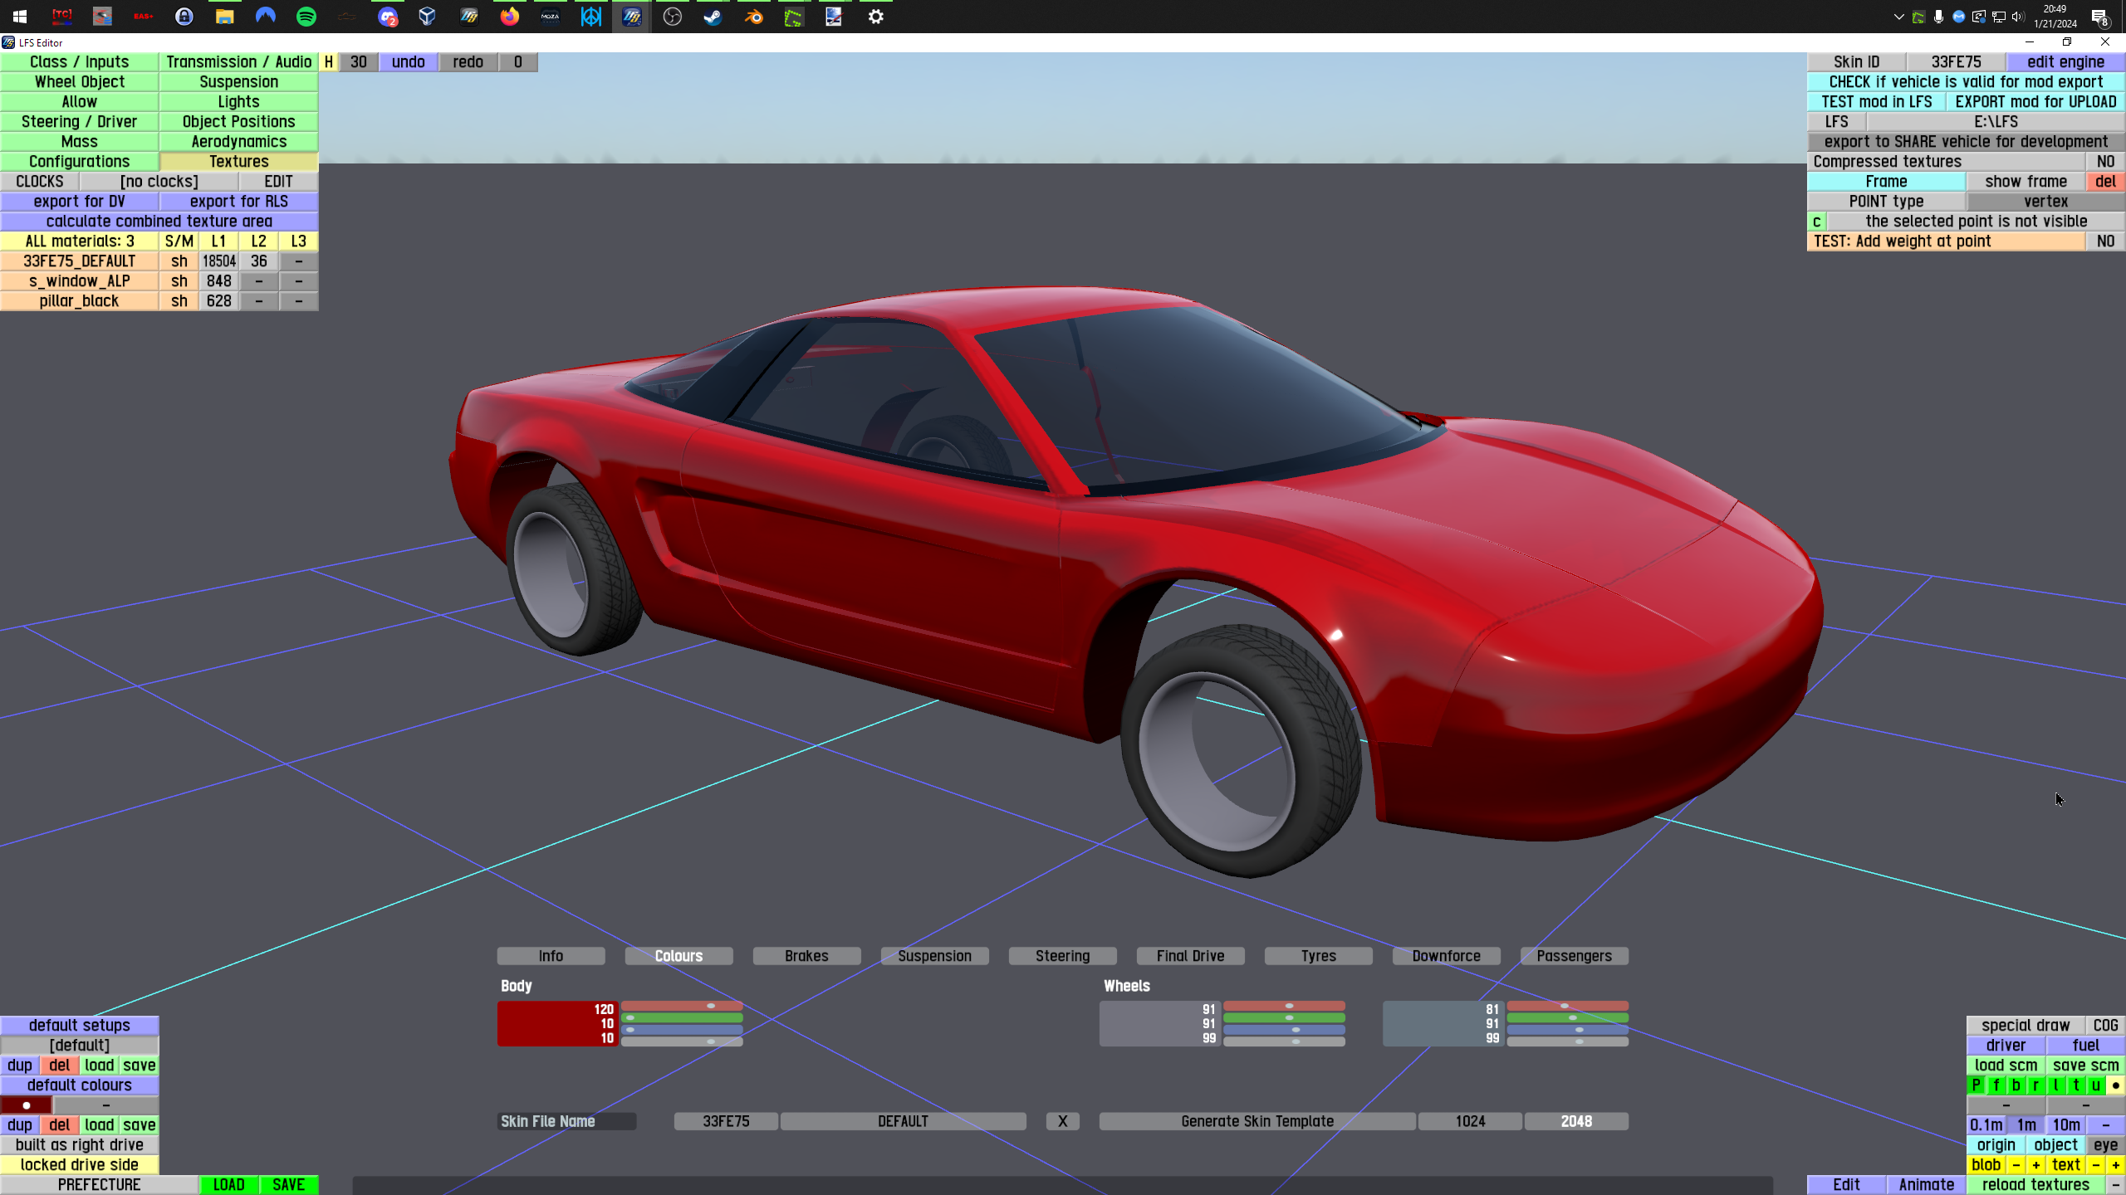
Task: Open Blender from the taskbar
Action: (x=753, y=17)
